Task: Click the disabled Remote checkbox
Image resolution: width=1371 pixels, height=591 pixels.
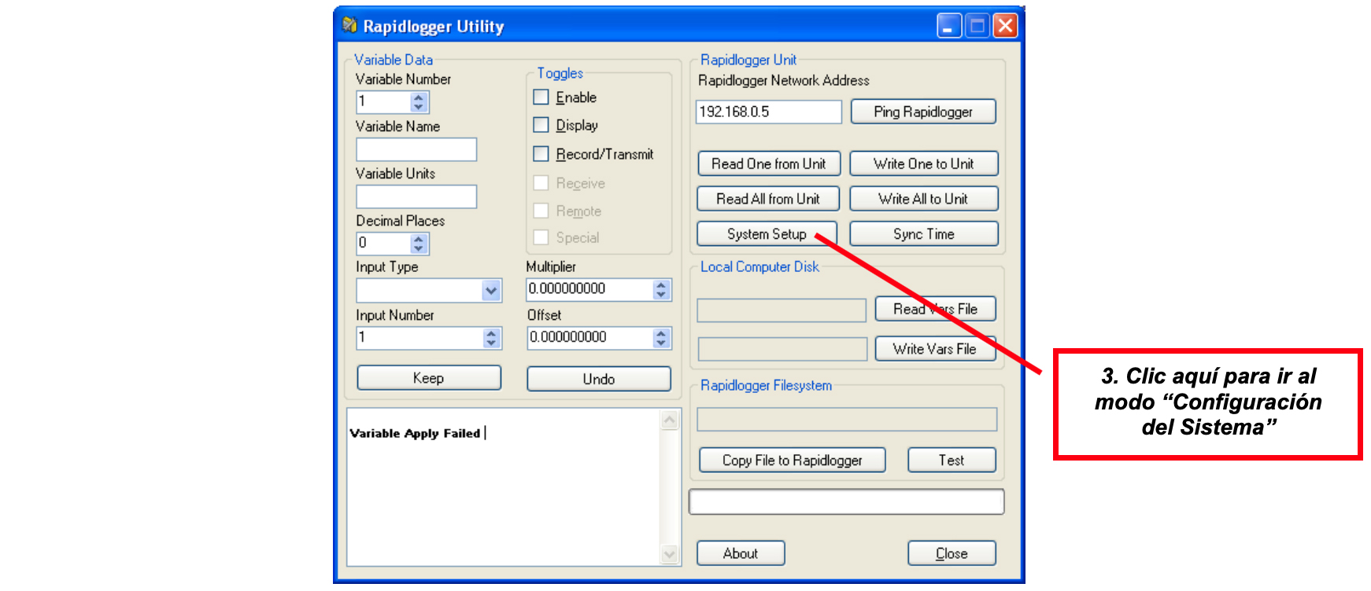Action: pyautogui.click(x=541, y=211)
